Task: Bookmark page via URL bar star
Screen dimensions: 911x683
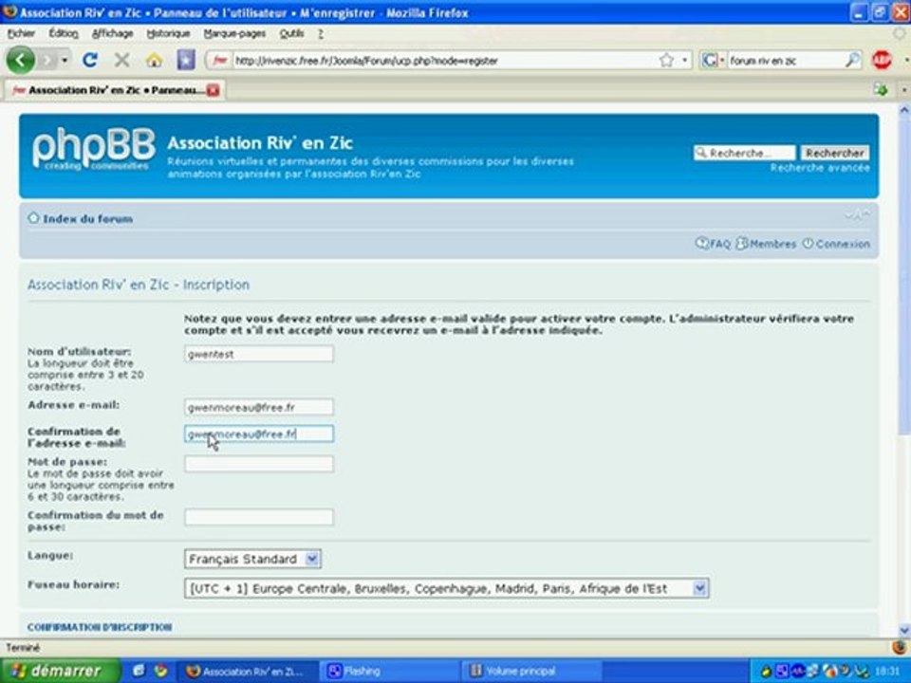Action: 666,60
